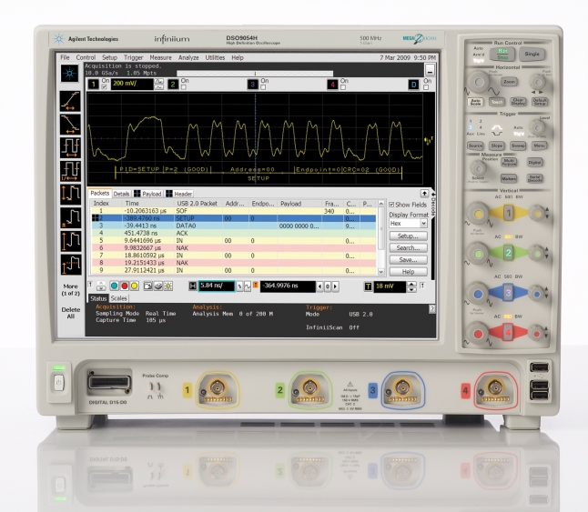Shift horizontal position right with arrow
Screen dimensions: 588x512
335,286
